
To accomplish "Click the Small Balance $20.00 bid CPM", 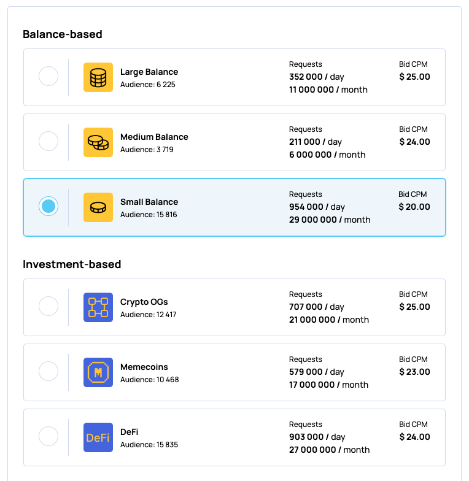I will pos(414,207).
